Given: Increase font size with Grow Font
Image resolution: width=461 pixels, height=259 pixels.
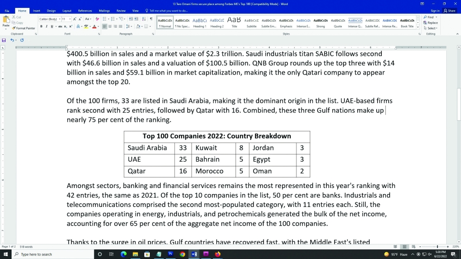Looking at the screenshot, I should (75, 19).
